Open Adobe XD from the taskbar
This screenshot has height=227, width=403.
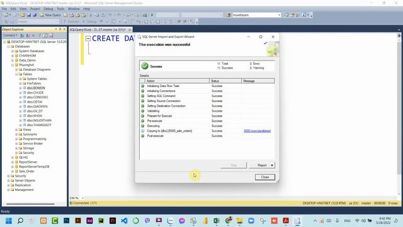(x=89, y=221)
